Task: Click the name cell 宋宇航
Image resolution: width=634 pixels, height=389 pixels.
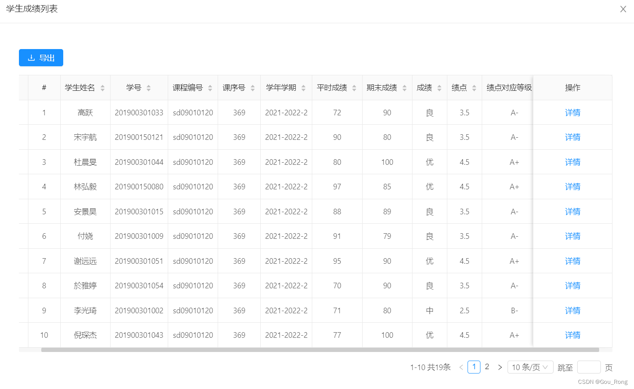Action: pyautogui.click(x=85, y=137)
